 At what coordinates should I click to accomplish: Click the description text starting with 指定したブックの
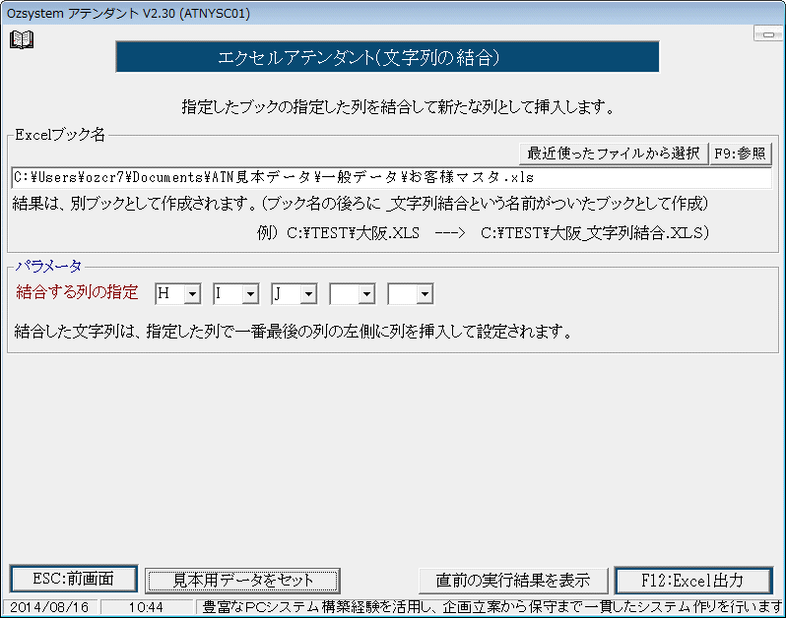tap(398, 107)
